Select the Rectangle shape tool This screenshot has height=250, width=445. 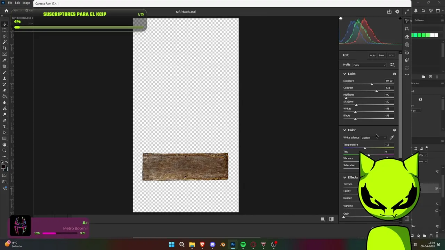[5, 139]
